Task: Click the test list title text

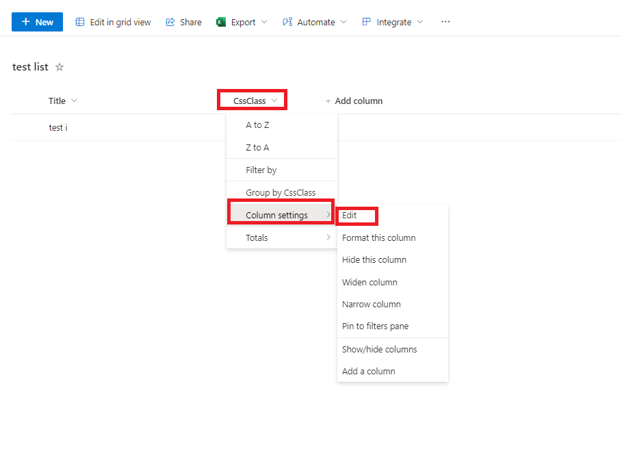Action: click(30, 67)
